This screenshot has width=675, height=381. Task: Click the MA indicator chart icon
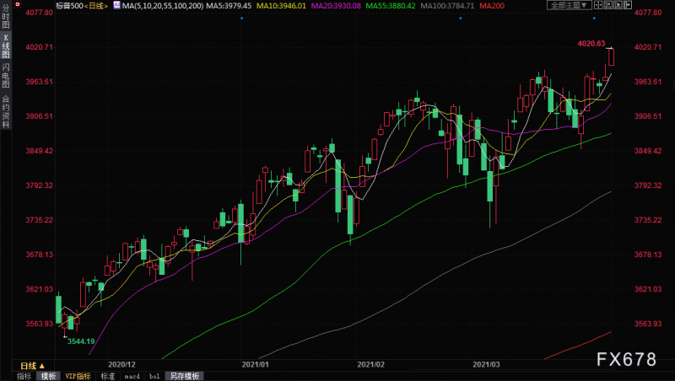click(117, 5)
